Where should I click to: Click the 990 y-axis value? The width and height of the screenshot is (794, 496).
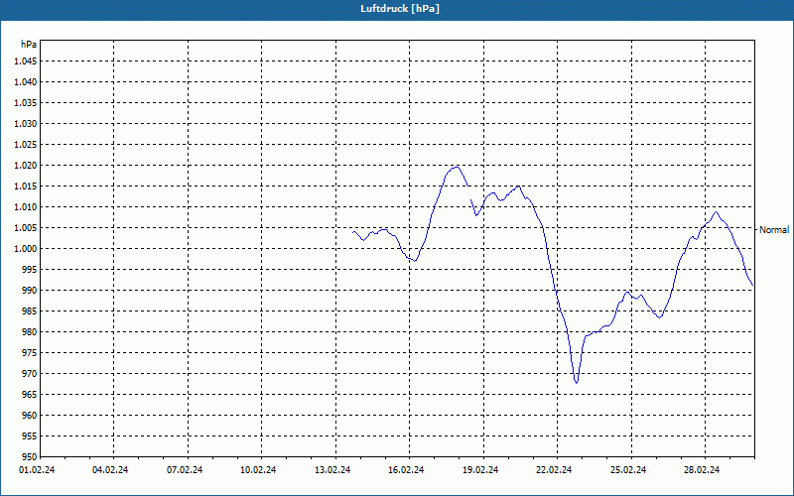point(30,290)
